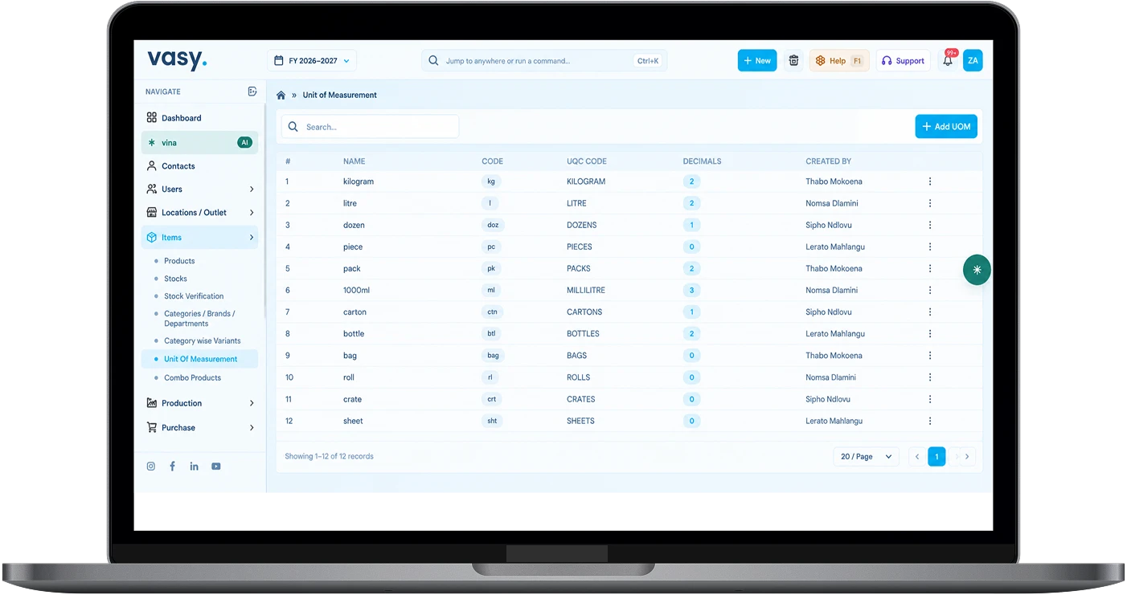Open Products under Items
This screenshot has height=595, width=1127.
pyautogui.click(x=179, y=261)
